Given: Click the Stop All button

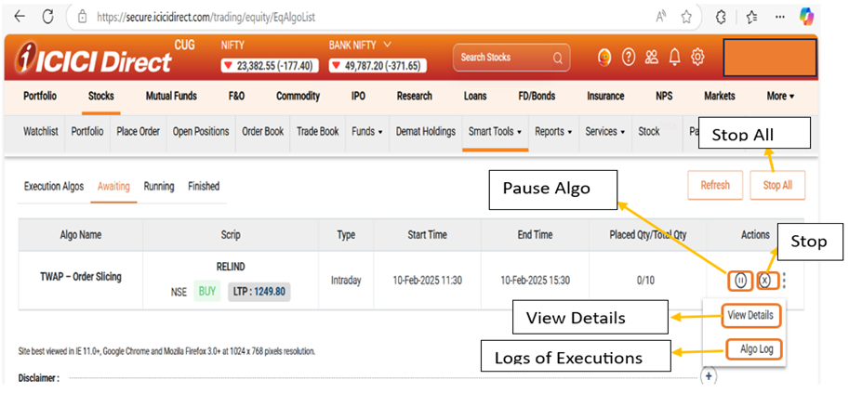Looking at the screenshot, I should pyautogui.click(x=777, y=185).
